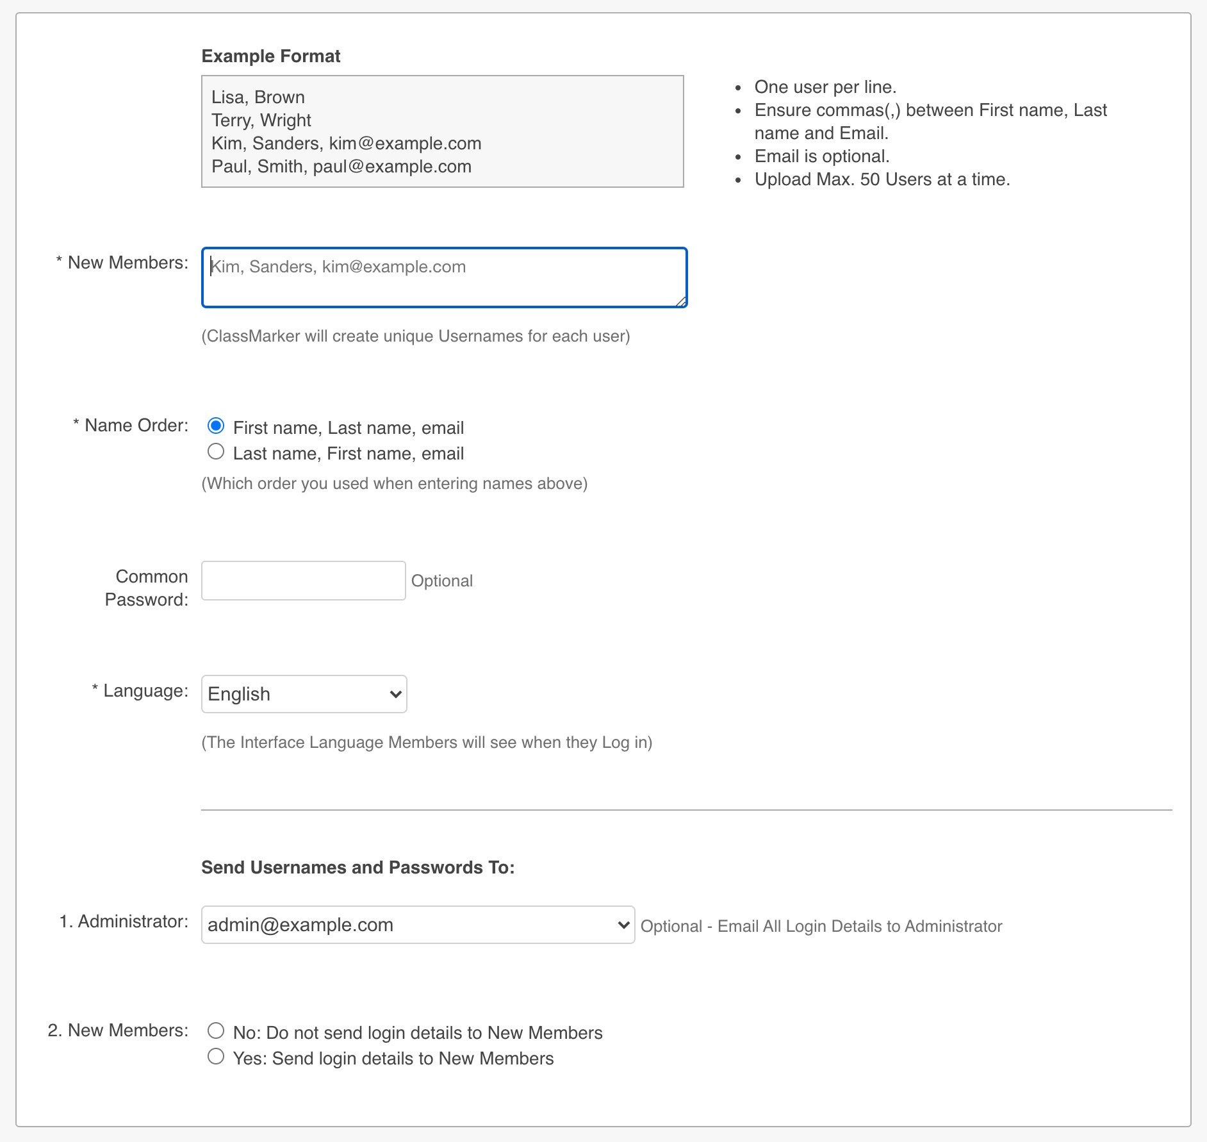Select "No: Do not send login details" option
The width and height of the screenshot is (1207, 1142).
[x=216, y=1031]
